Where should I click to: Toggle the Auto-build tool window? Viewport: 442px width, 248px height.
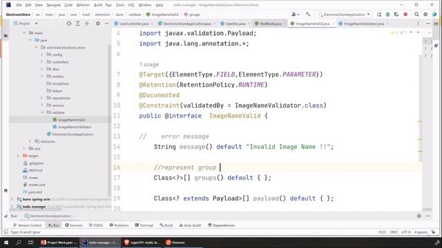190,225
